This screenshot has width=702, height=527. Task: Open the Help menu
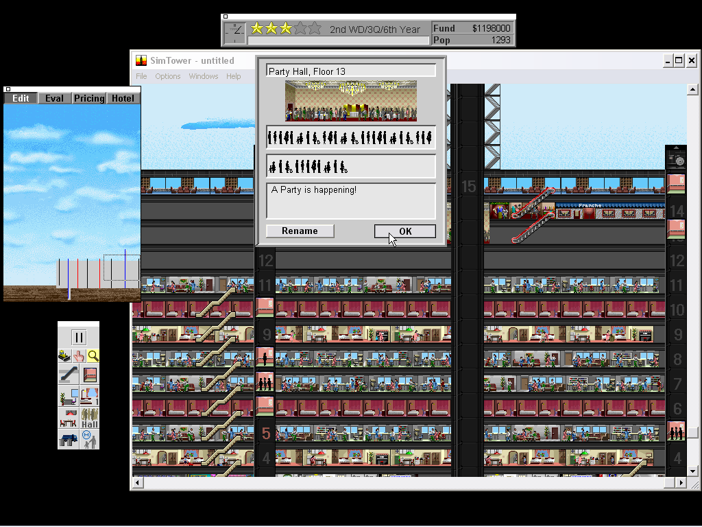[233, 76]
